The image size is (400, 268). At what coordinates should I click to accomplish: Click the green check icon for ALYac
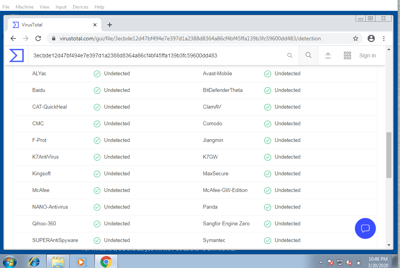pyautogui.click(x=97, y=74)
